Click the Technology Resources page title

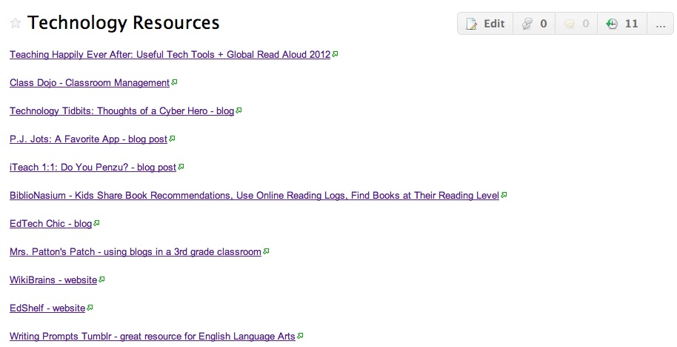pos(124,23)
